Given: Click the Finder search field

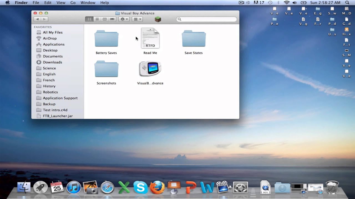Looking at the screenshot, I should tap(207, 19).
